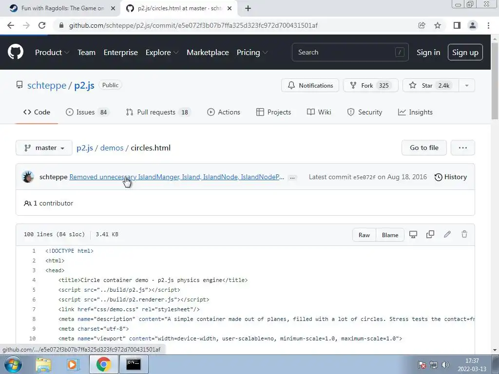Viewport: 499px width, 374px height.
Task: Expand commit message ellipsis button
Action: click(292, 178)
